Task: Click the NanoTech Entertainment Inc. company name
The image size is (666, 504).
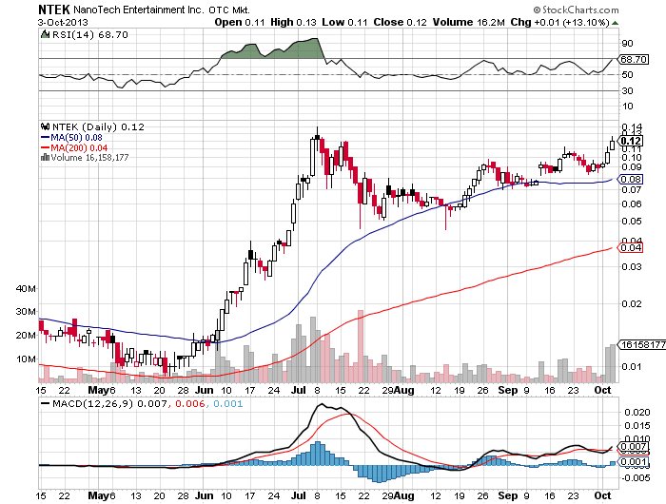Action: click(x=139, y=10)
